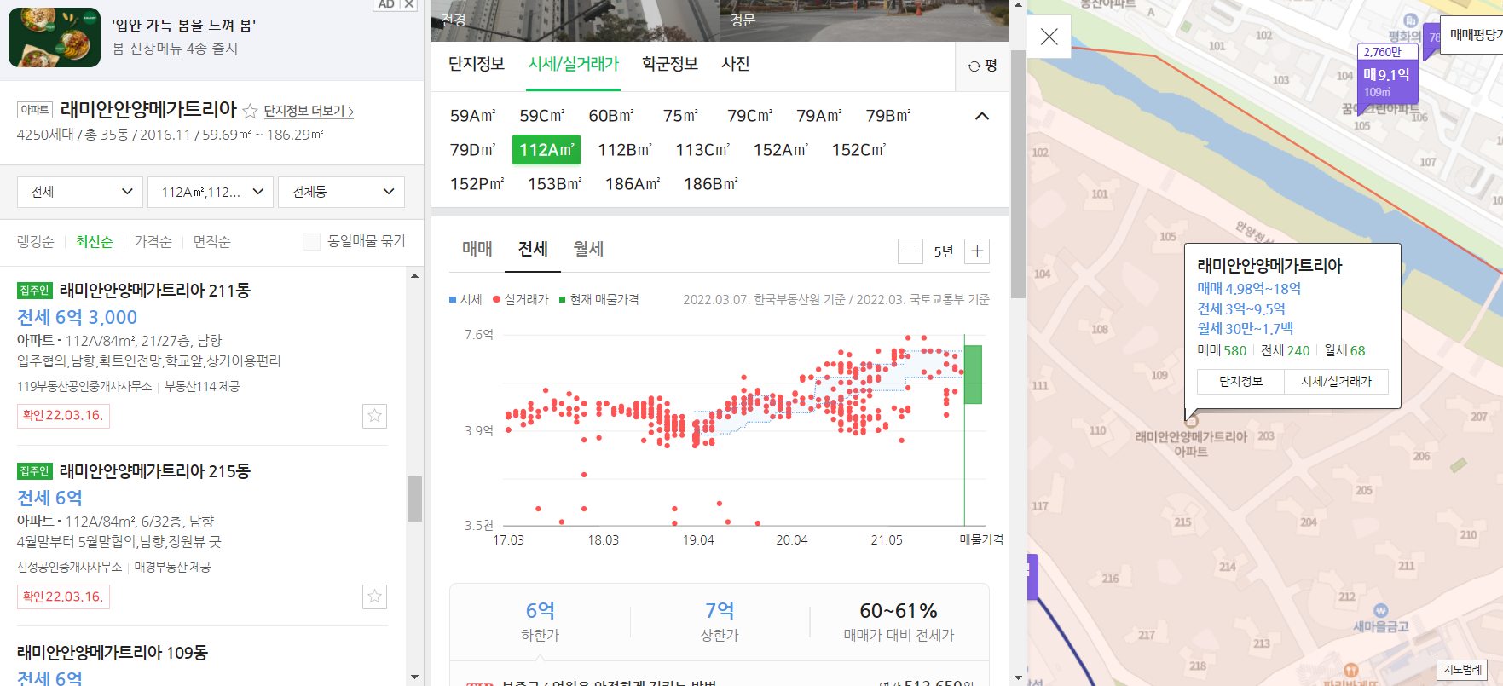Favorite the 래미안안양메가트리아 complex star icon

pyautogui.click(x=250, y=111)
